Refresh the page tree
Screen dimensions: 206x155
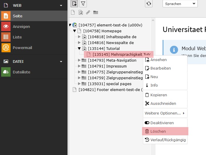coord(149,4)
